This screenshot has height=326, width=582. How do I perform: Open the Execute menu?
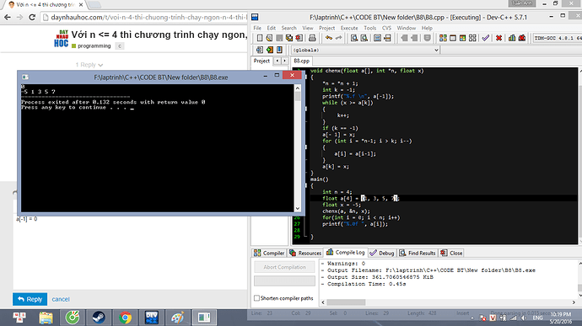pos(349,28)
